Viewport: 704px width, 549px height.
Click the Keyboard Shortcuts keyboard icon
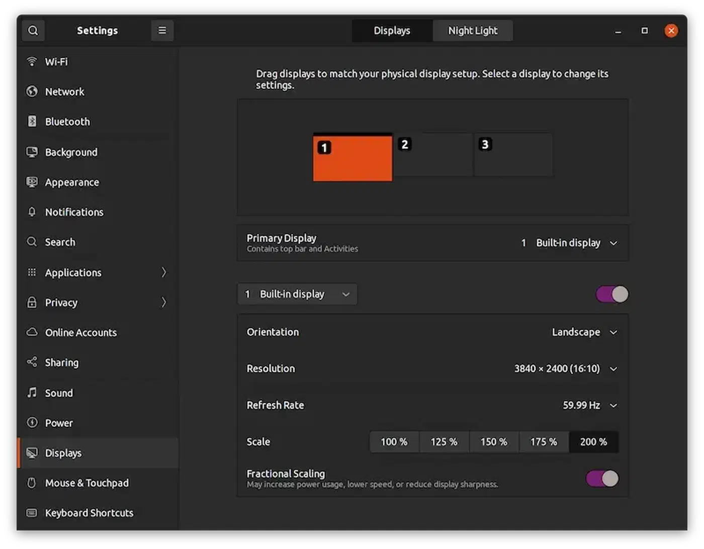[32, 513]
